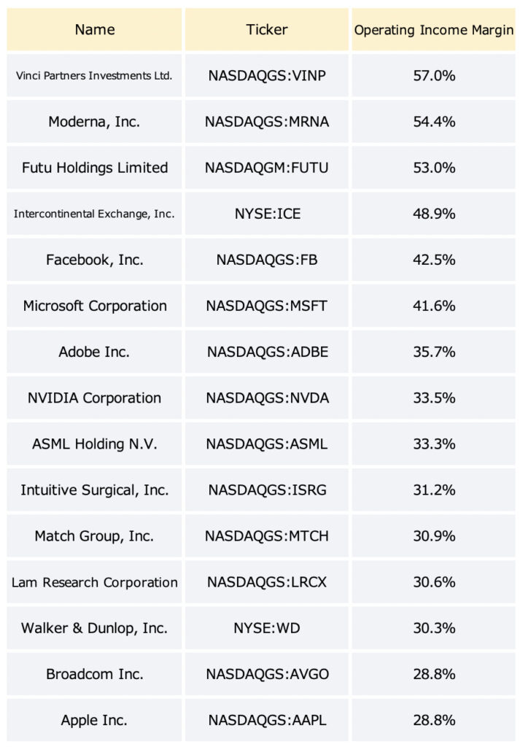Click the NYSE:ICE ticker cell

tap(267, 214)
